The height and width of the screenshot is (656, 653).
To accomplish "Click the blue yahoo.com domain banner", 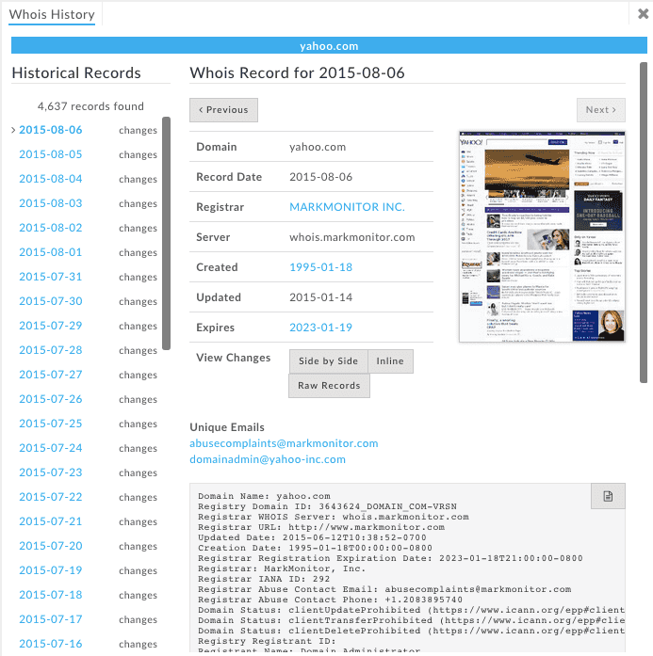I will (329, 45).
